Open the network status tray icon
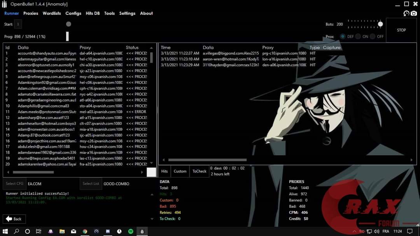 tap(369, 231)
